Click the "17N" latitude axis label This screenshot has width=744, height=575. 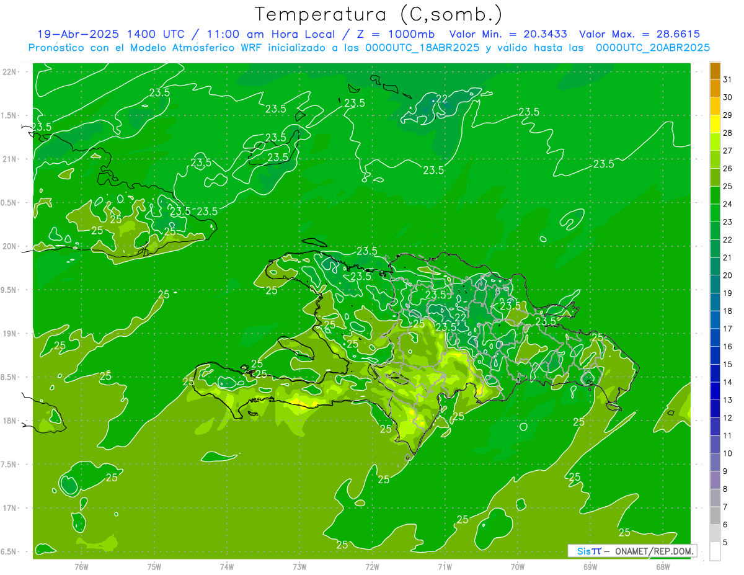9,509
